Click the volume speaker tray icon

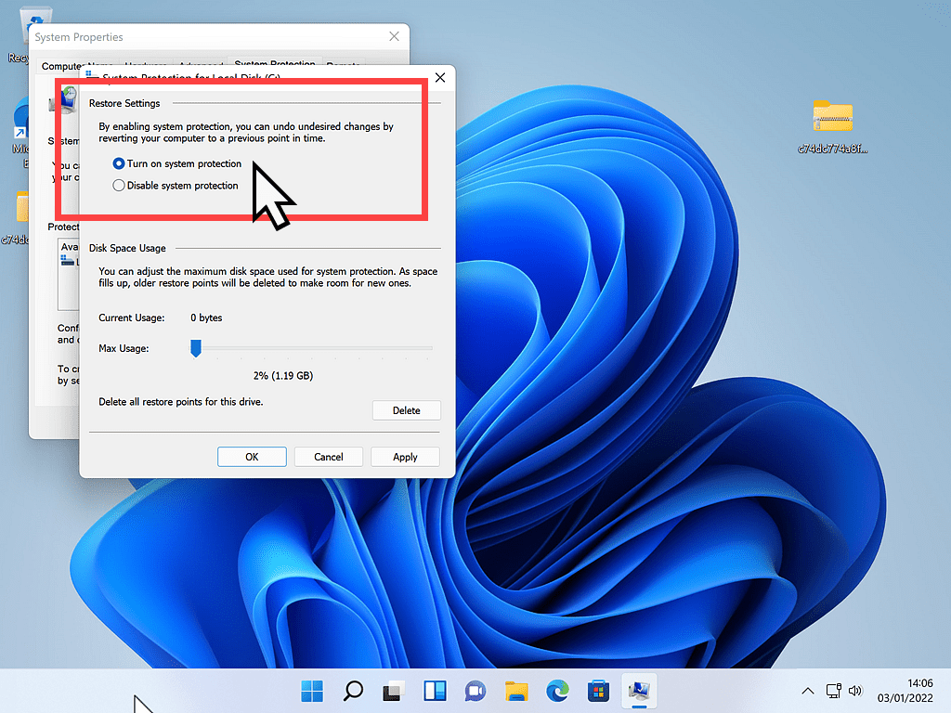pyautogui.click(x=855, y=691)
